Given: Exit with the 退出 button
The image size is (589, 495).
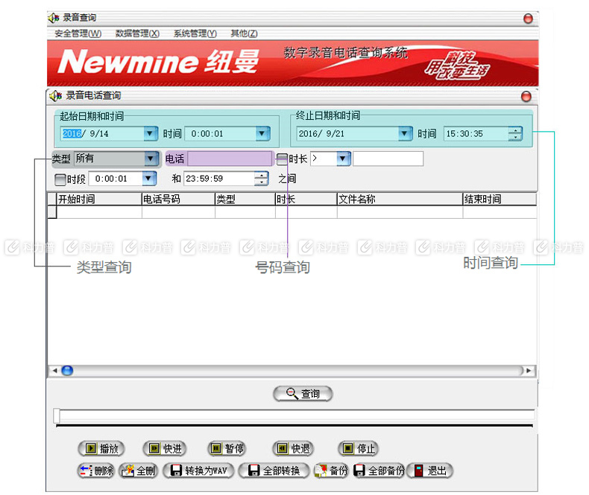Looking at the screenshot, I should [x=429, y=470].
